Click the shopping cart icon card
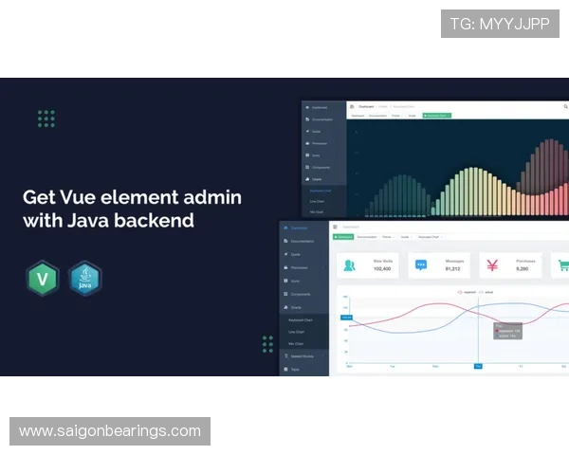Image resolution: width=569 pixels, height=455 pixels. pos(560,265)
